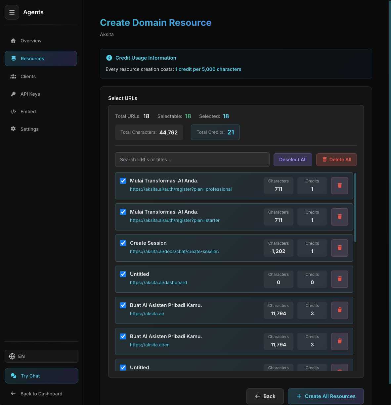Uncheck the Create Session entry
The height and width of the screenshot is (405, 391).
coord(123,243)
